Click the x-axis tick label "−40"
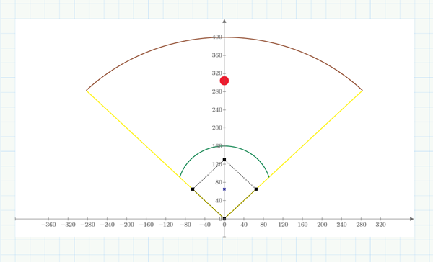The height and width of the screenshot is (262, 433). (x=205, y=225)
